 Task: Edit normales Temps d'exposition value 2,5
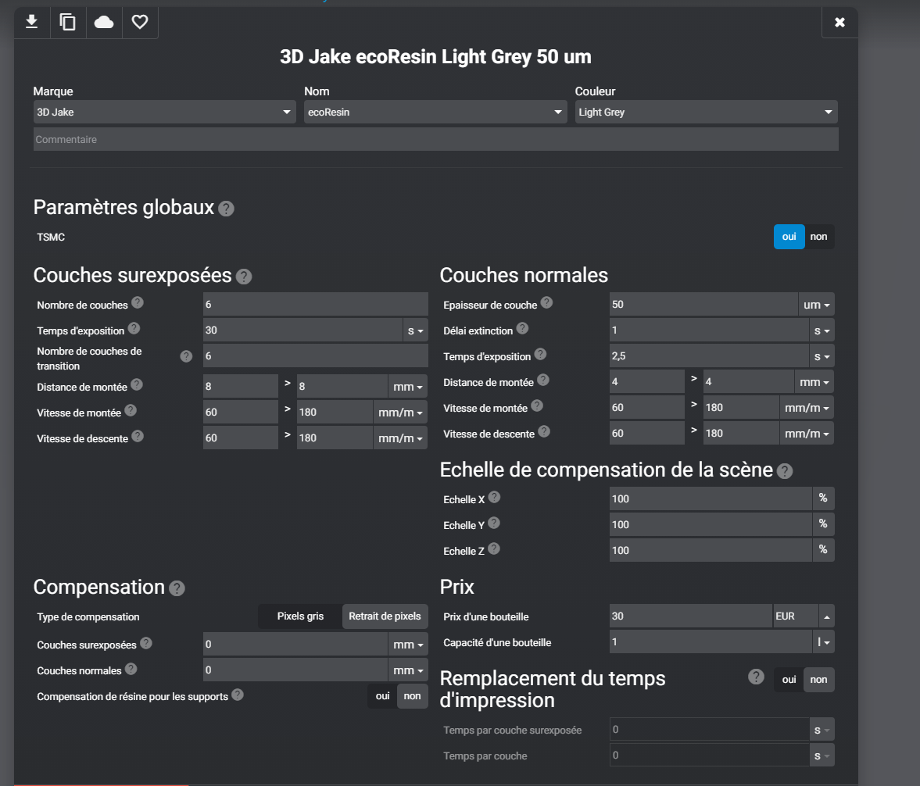point(709,356)
